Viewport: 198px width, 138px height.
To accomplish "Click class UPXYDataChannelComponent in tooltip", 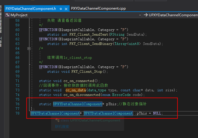I will point(91,120).
